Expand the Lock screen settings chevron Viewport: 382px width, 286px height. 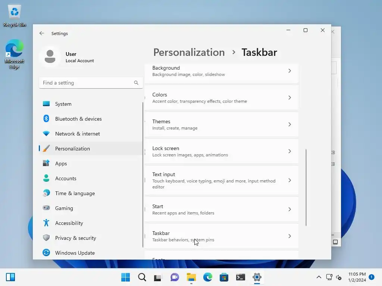pos(289,151)
